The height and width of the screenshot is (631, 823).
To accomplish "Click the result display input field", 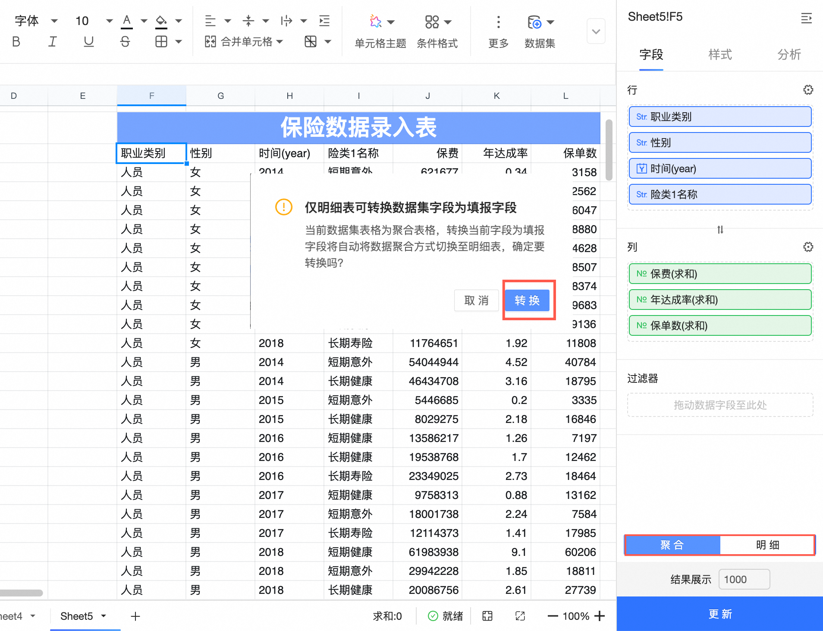I will (x=744, y=579).
